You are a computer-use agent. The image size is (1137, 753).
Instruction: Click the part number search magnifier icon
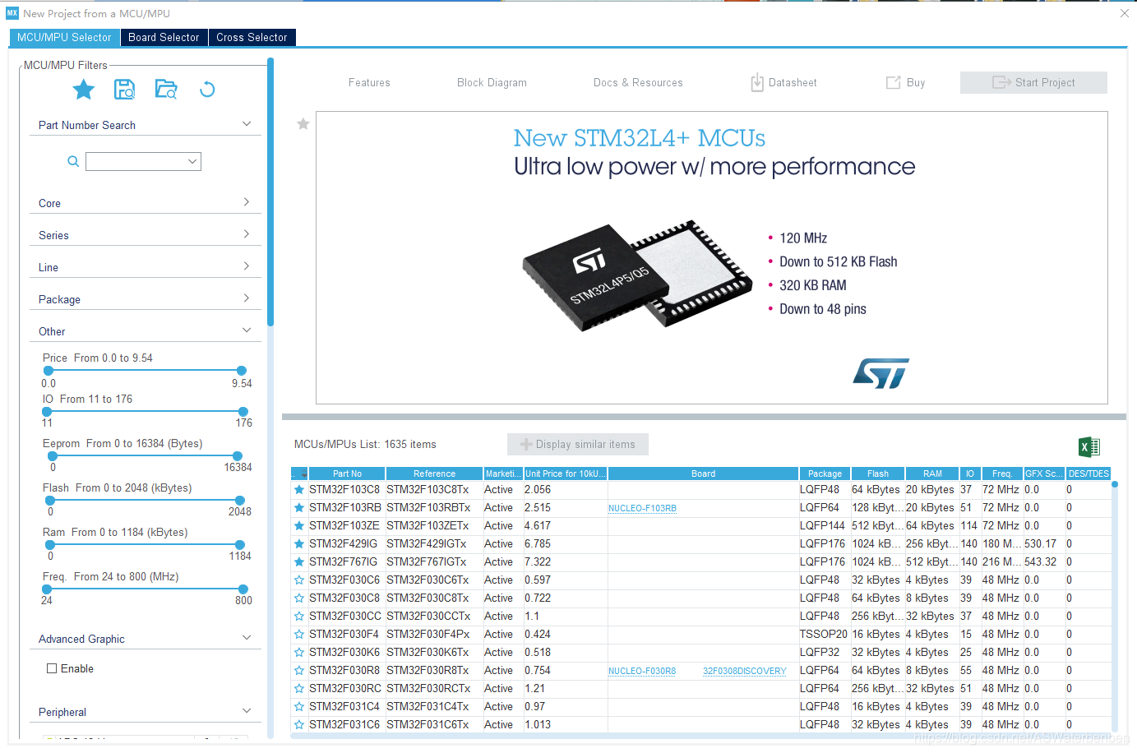(73, 162)
